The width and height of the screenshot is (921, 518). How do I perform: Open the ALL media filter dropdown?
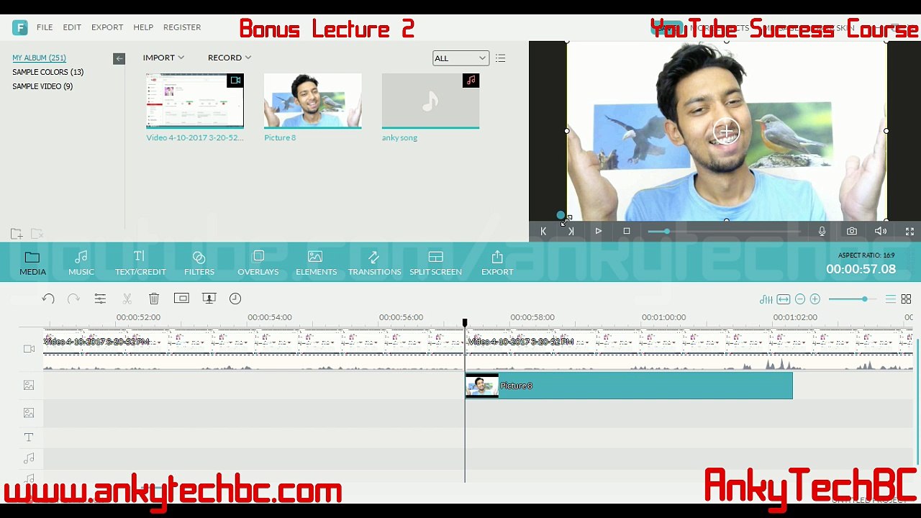tap(460, 58)
